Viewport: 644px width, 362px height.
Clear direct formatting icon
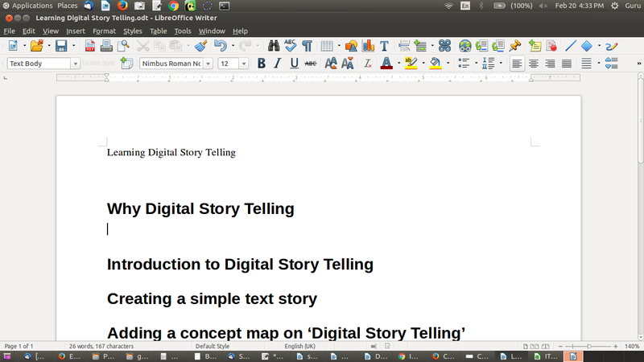pos(368,64)
